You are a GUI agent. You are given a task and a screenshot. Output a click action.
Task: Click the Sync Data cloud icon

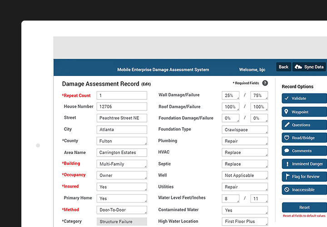click(x=298, y=67)
